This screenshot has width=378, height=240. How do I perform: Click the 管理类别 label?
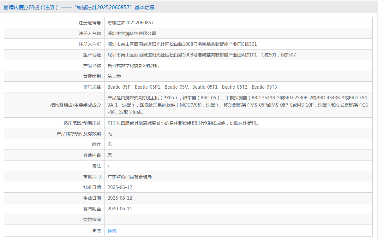92,77
